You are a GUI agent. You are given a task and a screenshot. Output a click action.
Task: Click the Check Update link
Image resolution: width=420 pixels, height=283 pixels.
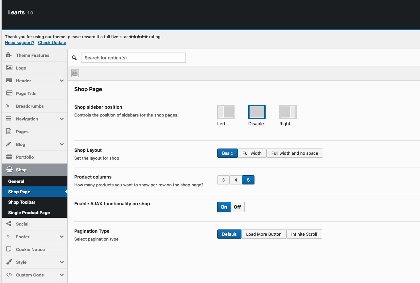(x=52, y=42)
